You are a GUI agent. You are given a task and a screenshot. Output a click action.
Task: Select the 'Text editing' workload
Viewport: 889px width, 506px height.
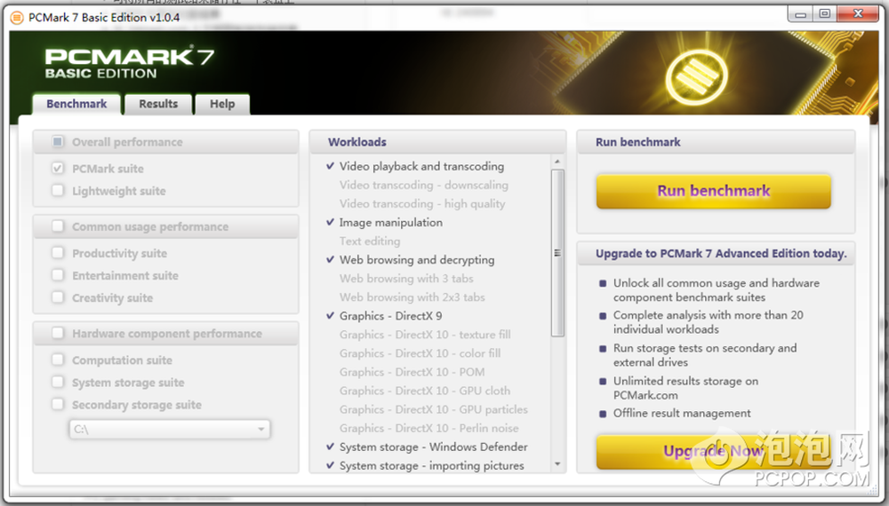point(370,241)
